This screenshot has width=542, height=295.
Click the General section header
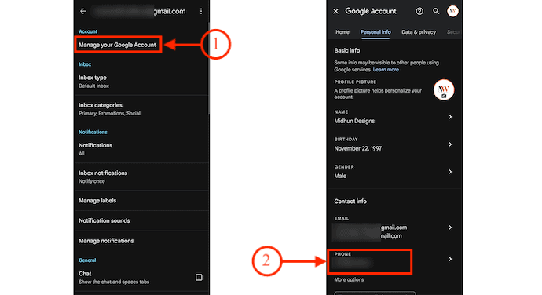pos(87,260)
